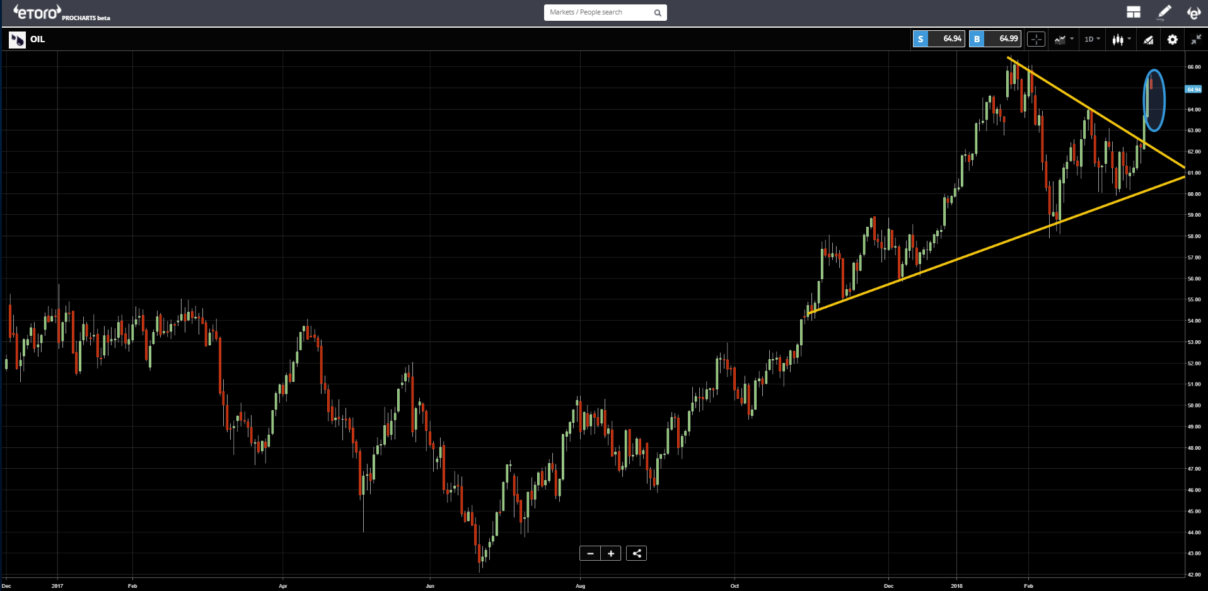1208x591 pixels.
Task: Toggle the crosshair cursor
Action: 1036,39
